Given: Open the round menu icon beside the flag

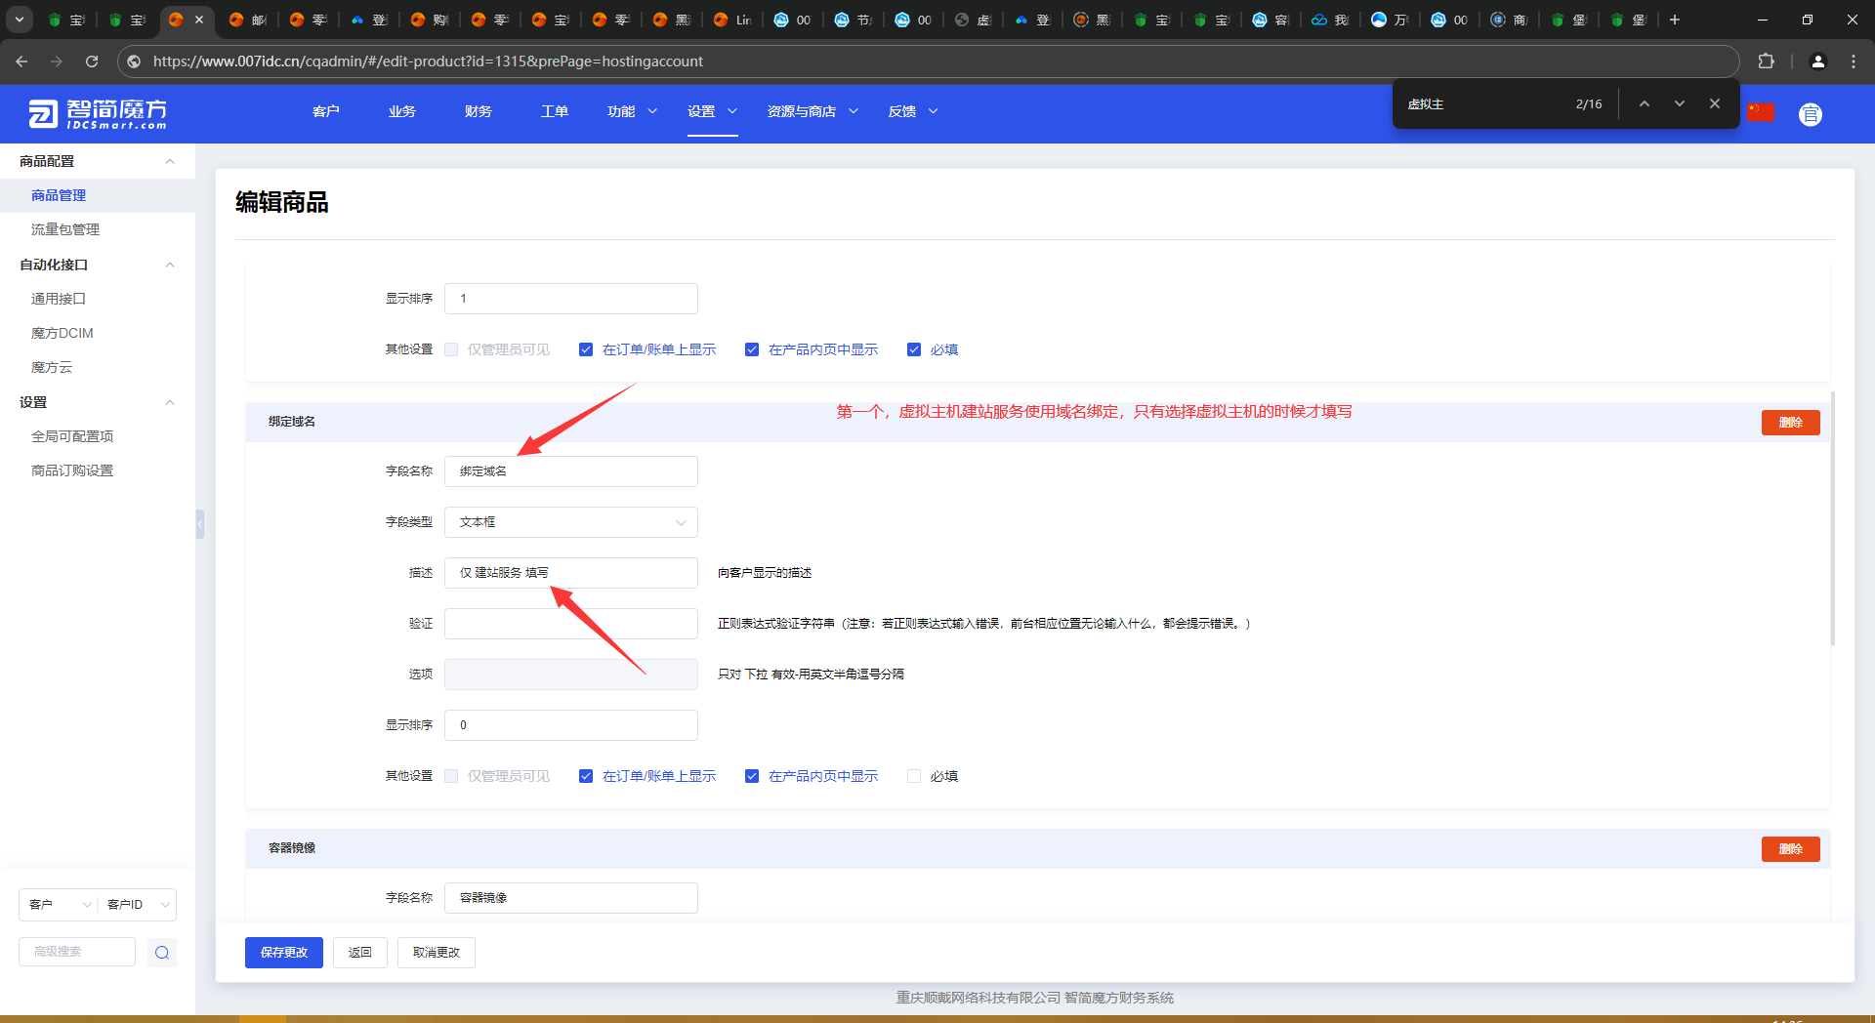Looking at the screenshot, I should [x=1811, y=114].
